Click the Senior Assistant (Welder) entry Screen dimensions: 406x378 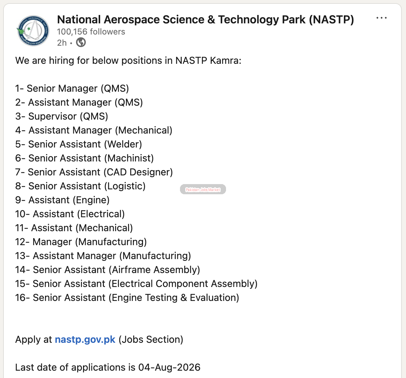pos(79,144)
